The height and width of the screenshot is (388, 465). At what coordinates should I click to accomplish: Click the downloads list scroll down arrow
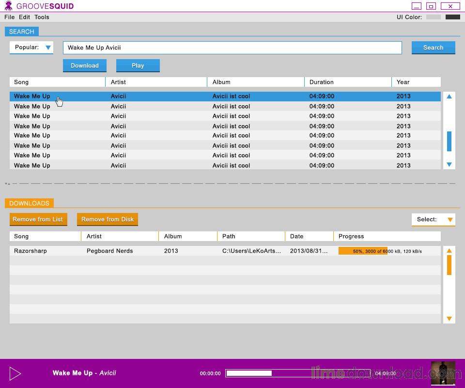[x=449, y=319]
